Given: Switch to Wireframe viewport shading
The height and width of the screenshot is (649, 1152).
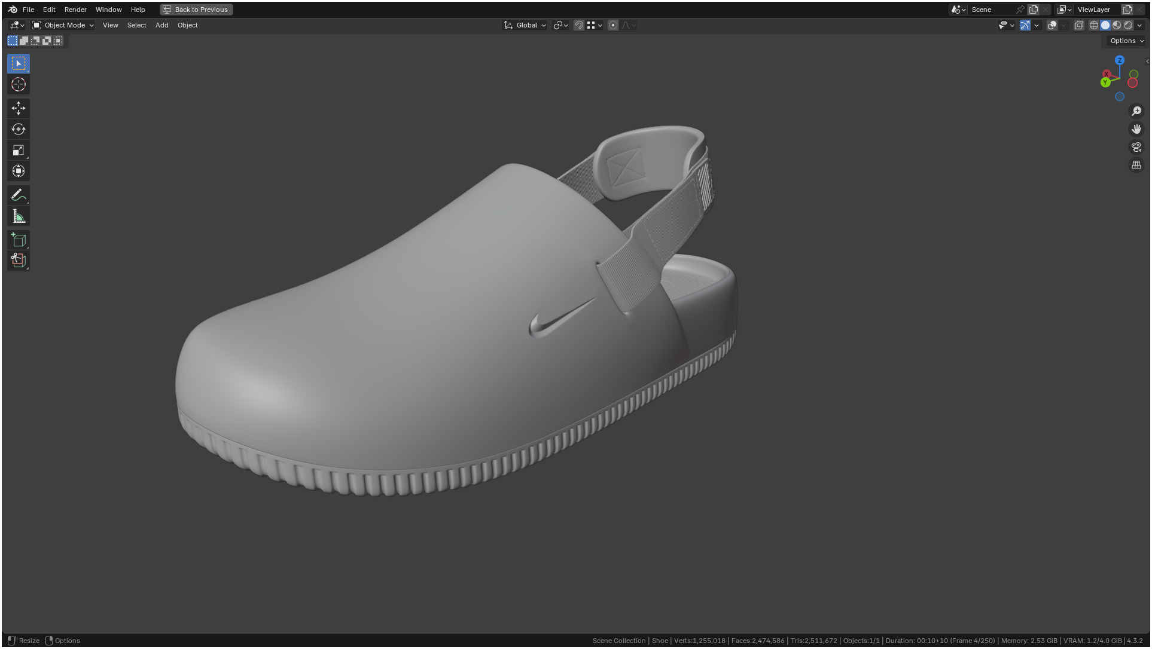Looking at the screenshot, I should point(1094,25).
